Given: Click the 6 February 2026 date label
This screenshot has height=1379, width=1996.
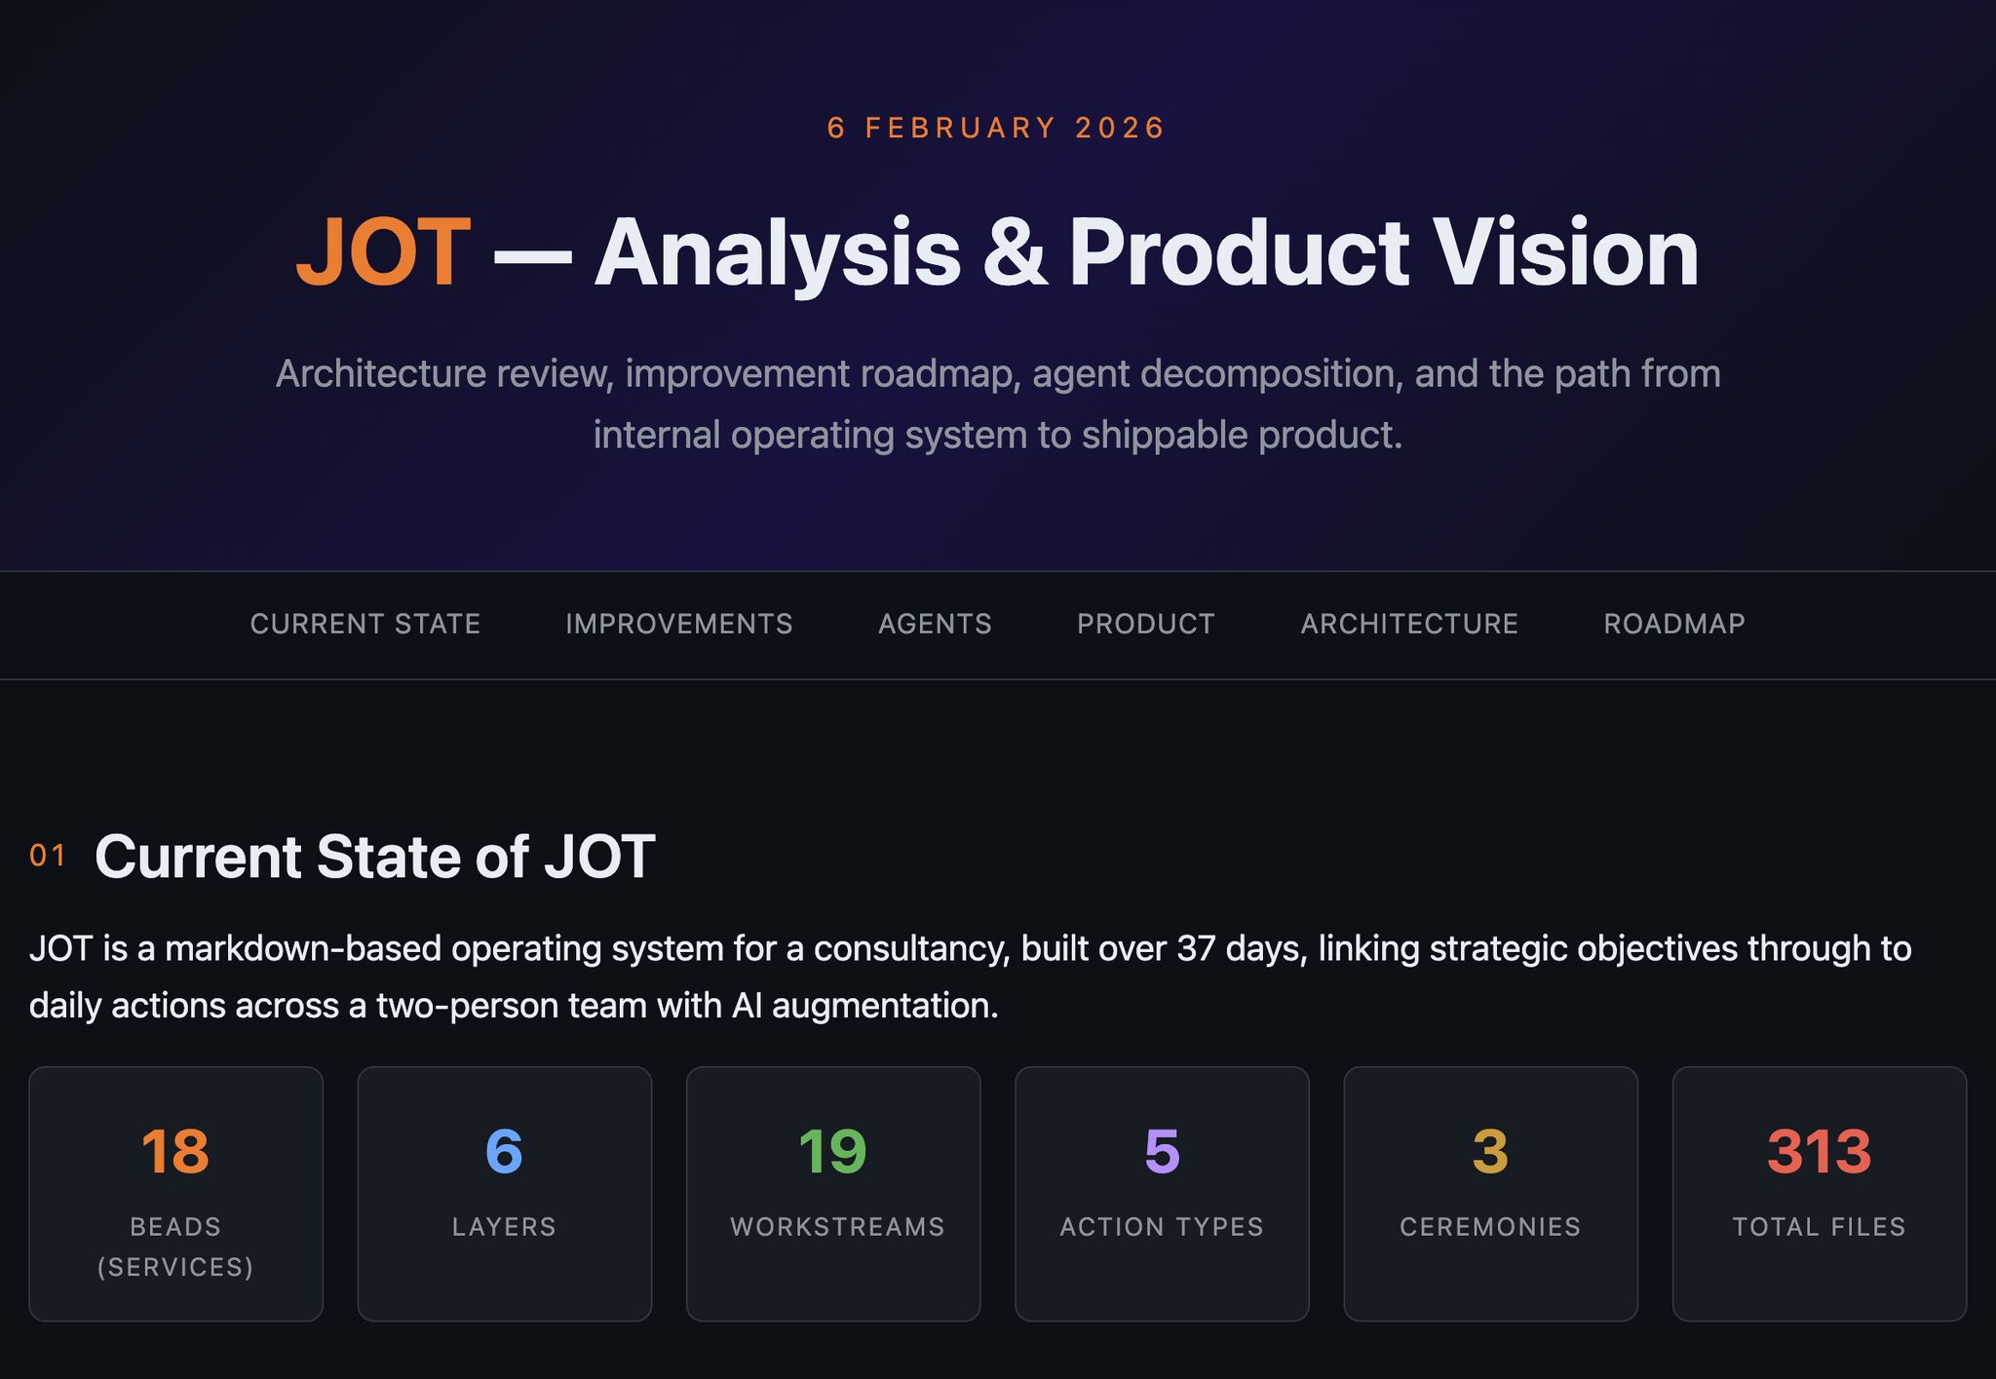Looking at the screenshot, I should [996, 128].
